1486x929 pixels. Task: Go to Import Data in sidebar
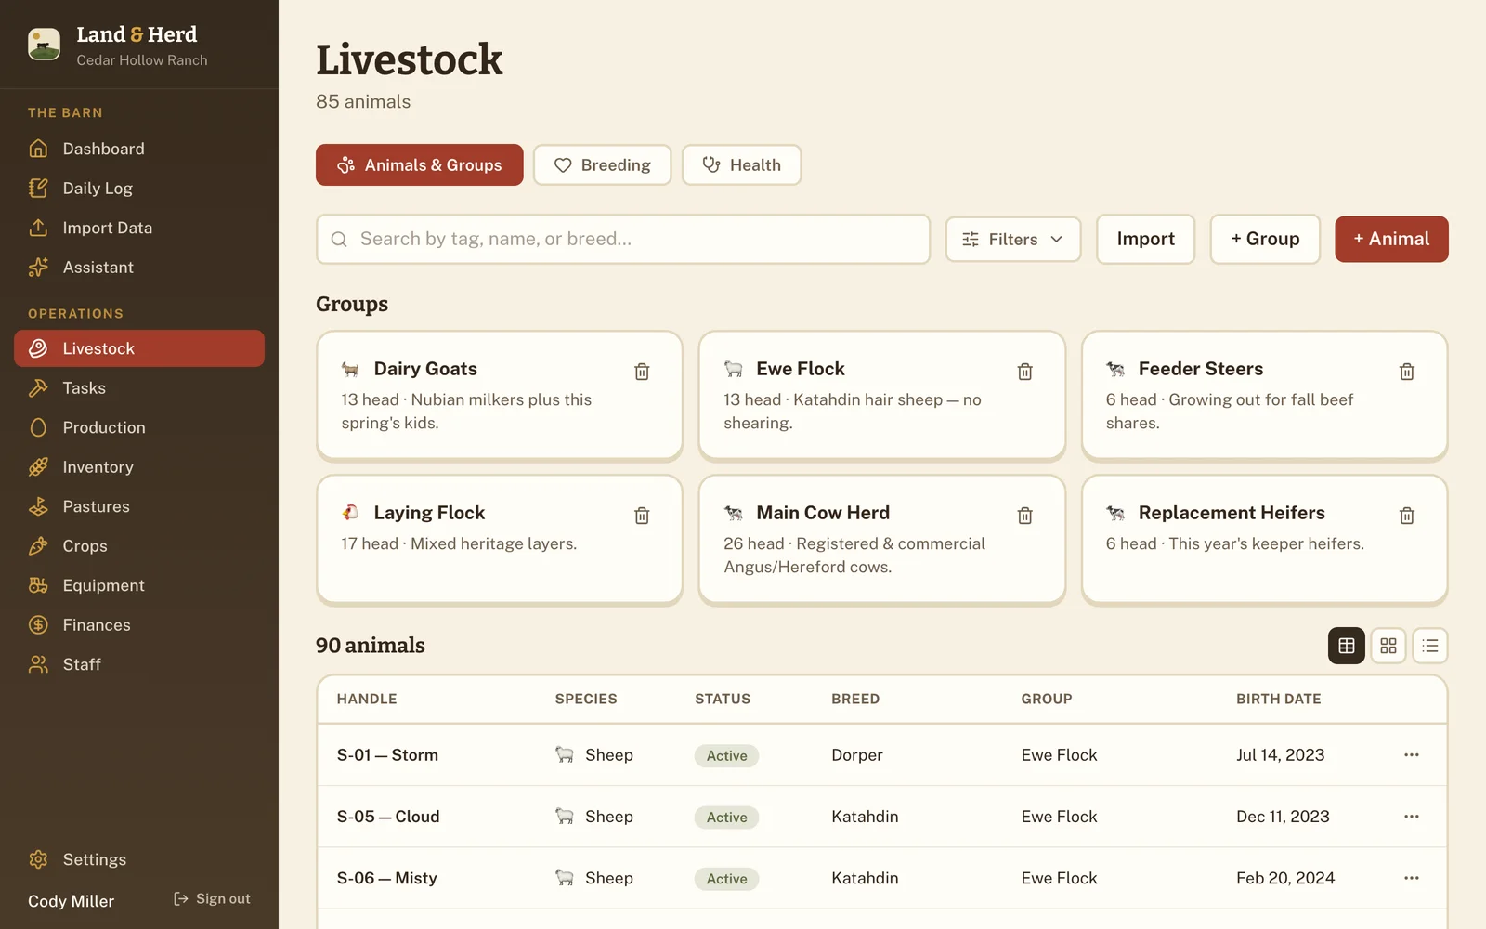(139, 228)
